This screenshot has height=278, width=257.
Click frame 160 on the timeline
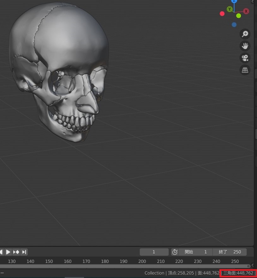point(68,261)
